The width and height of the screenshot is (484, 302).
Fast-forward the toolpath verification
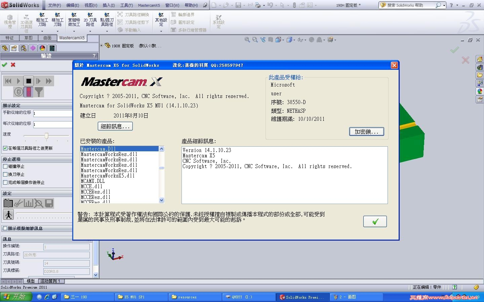point(49,81)
